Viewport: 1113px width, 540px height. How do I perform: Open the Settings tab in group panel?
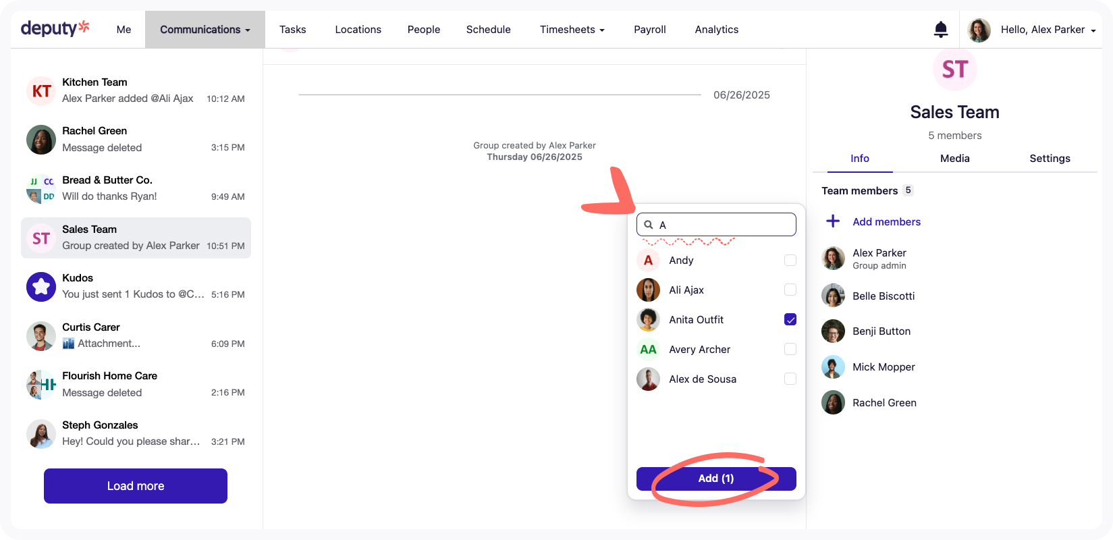click(x=1049, y=159)
